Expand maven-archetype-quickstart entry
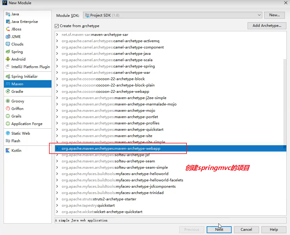This screenshot has height=235, width=290. pyautogui.click(x=57, y=130)
